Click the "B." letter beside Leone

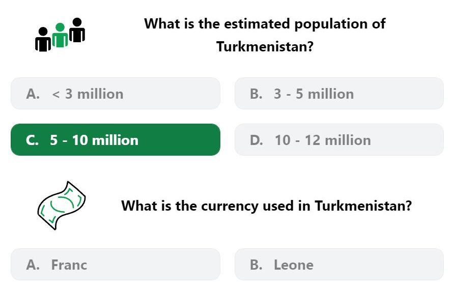point(256,265)
